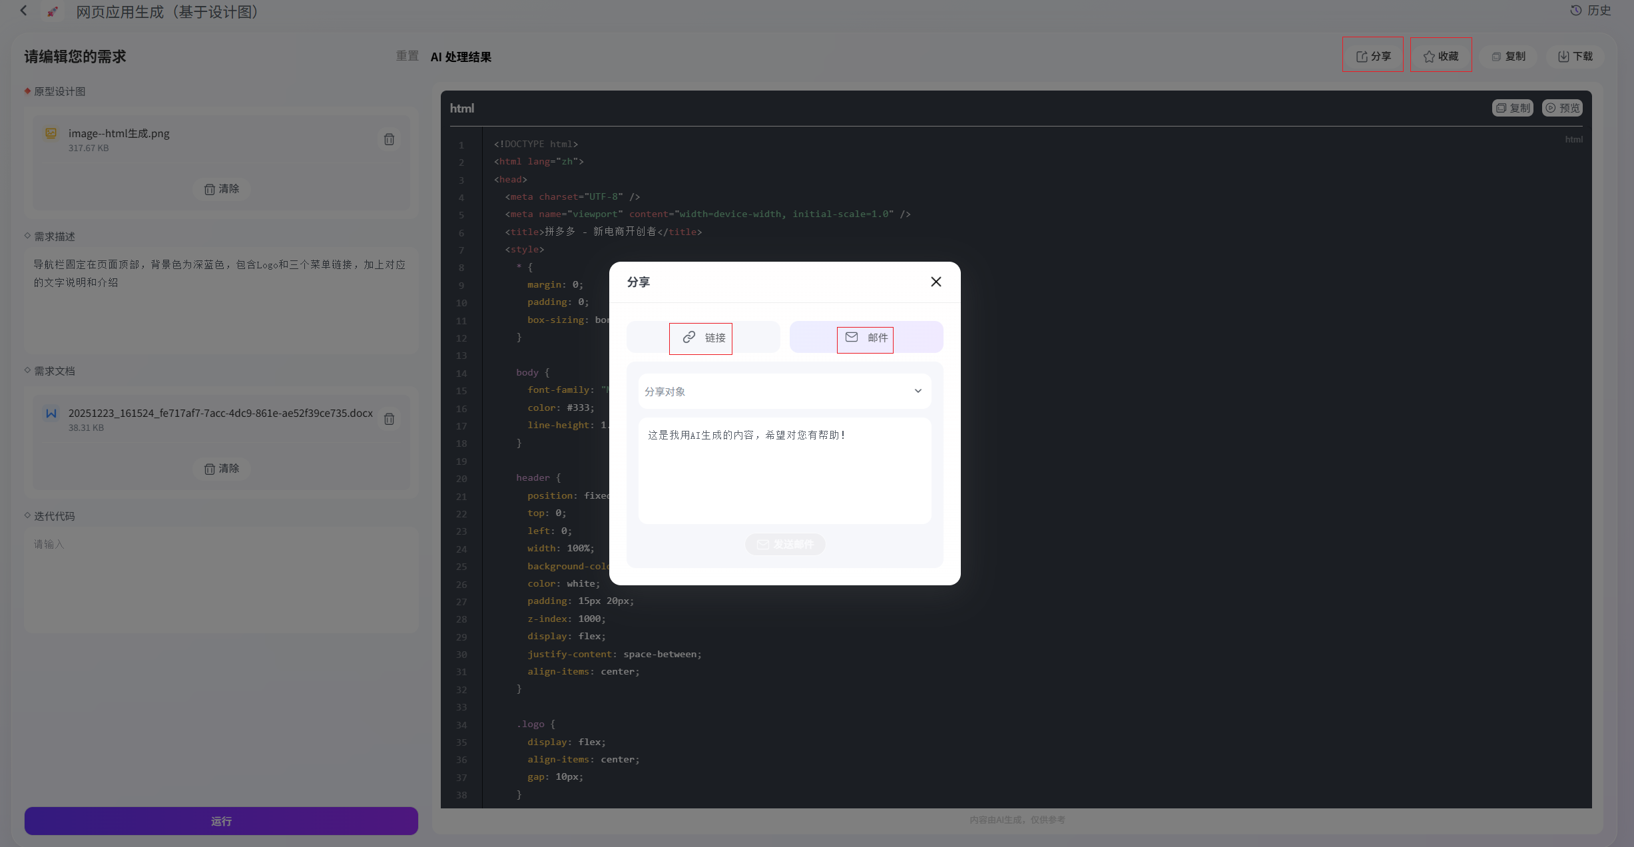1634x847 pixels.
Task: Click the dropdown chevron for 分享对象
Action: [x=918, y=392]
